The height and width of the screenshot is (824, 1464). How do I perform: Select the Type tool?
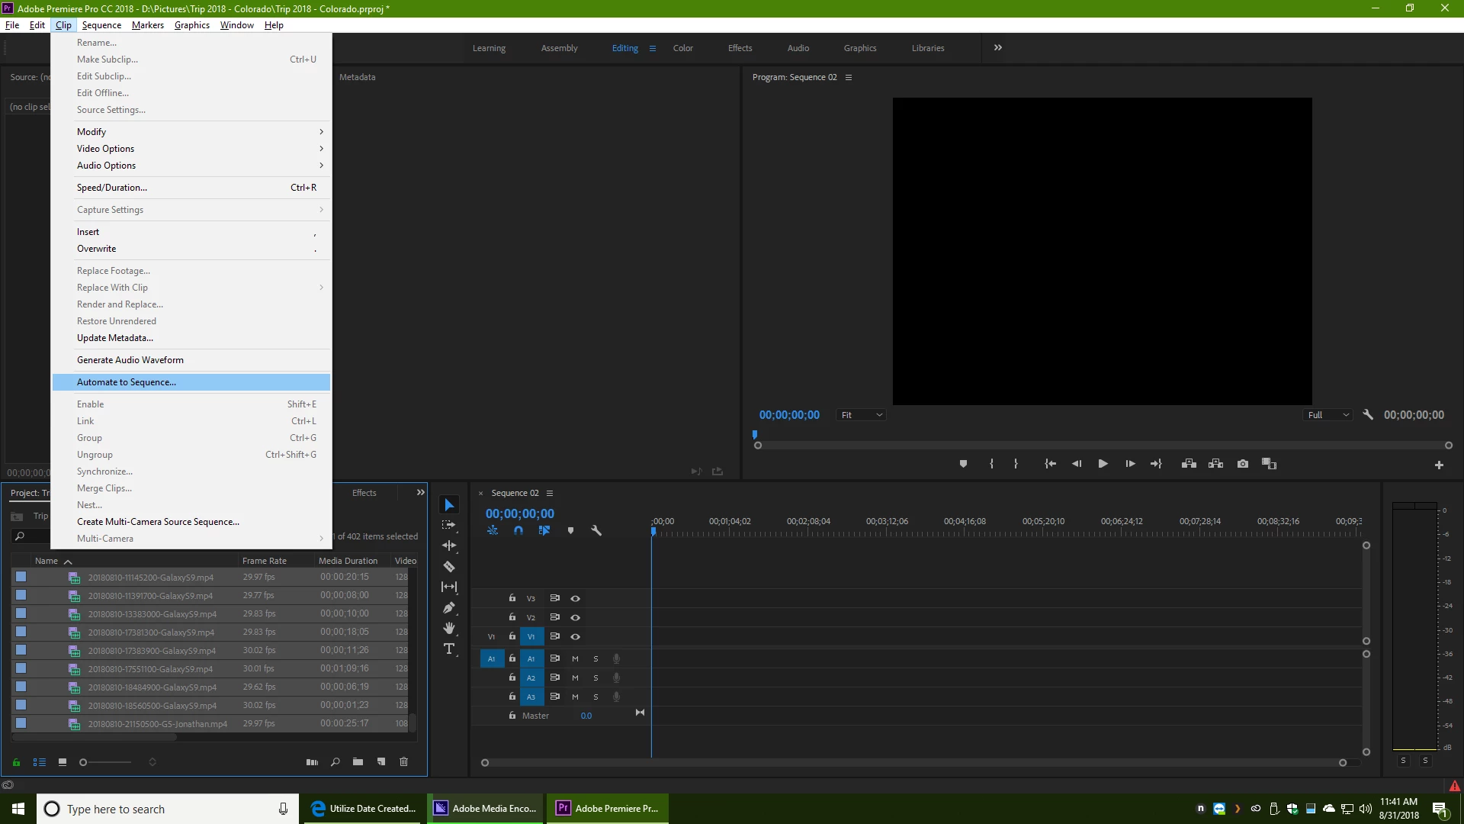[x=449, y=649]
